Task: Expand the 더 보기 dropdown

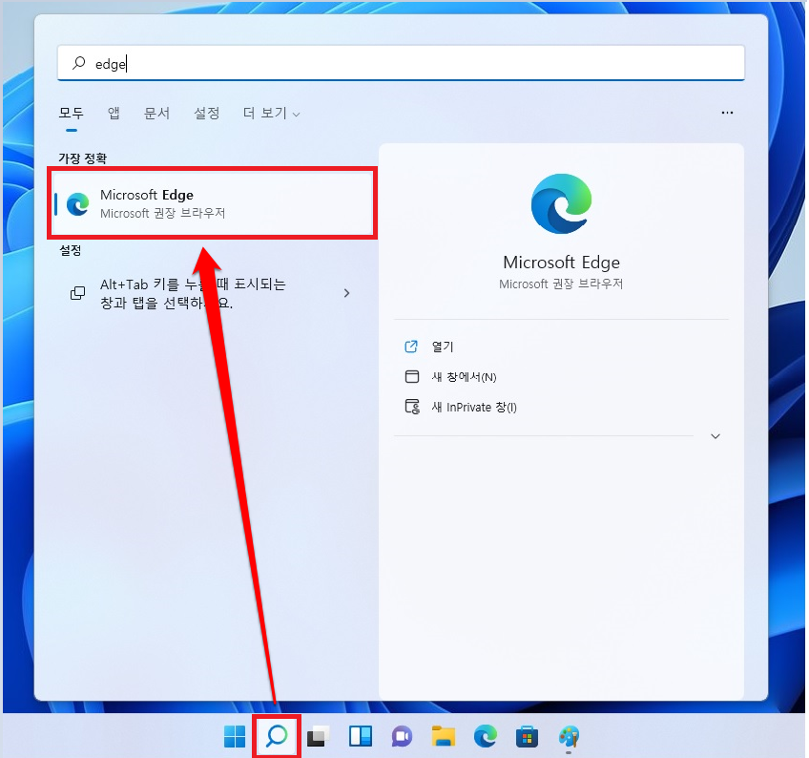Action: [271, 113]
